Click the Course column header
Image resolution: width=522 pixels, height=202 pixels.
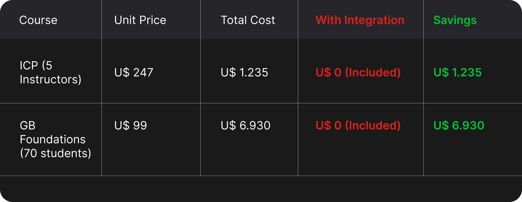38,20
